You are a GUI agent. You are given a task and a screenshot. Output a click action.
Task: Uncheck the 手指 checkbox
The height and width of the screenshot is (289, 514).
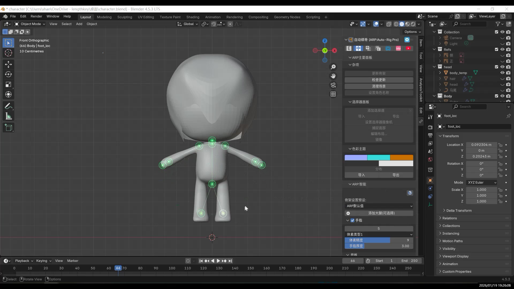tap(353, 220)
